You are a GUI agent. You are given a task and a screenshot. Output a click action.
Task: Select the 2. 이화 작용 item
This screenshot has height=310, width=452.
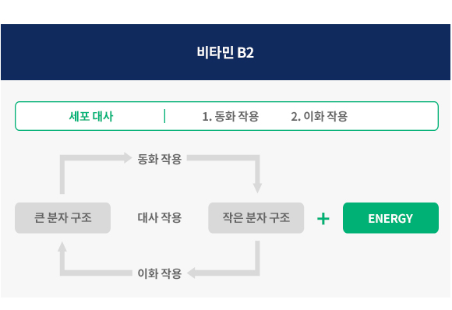[x=319, y=116]
